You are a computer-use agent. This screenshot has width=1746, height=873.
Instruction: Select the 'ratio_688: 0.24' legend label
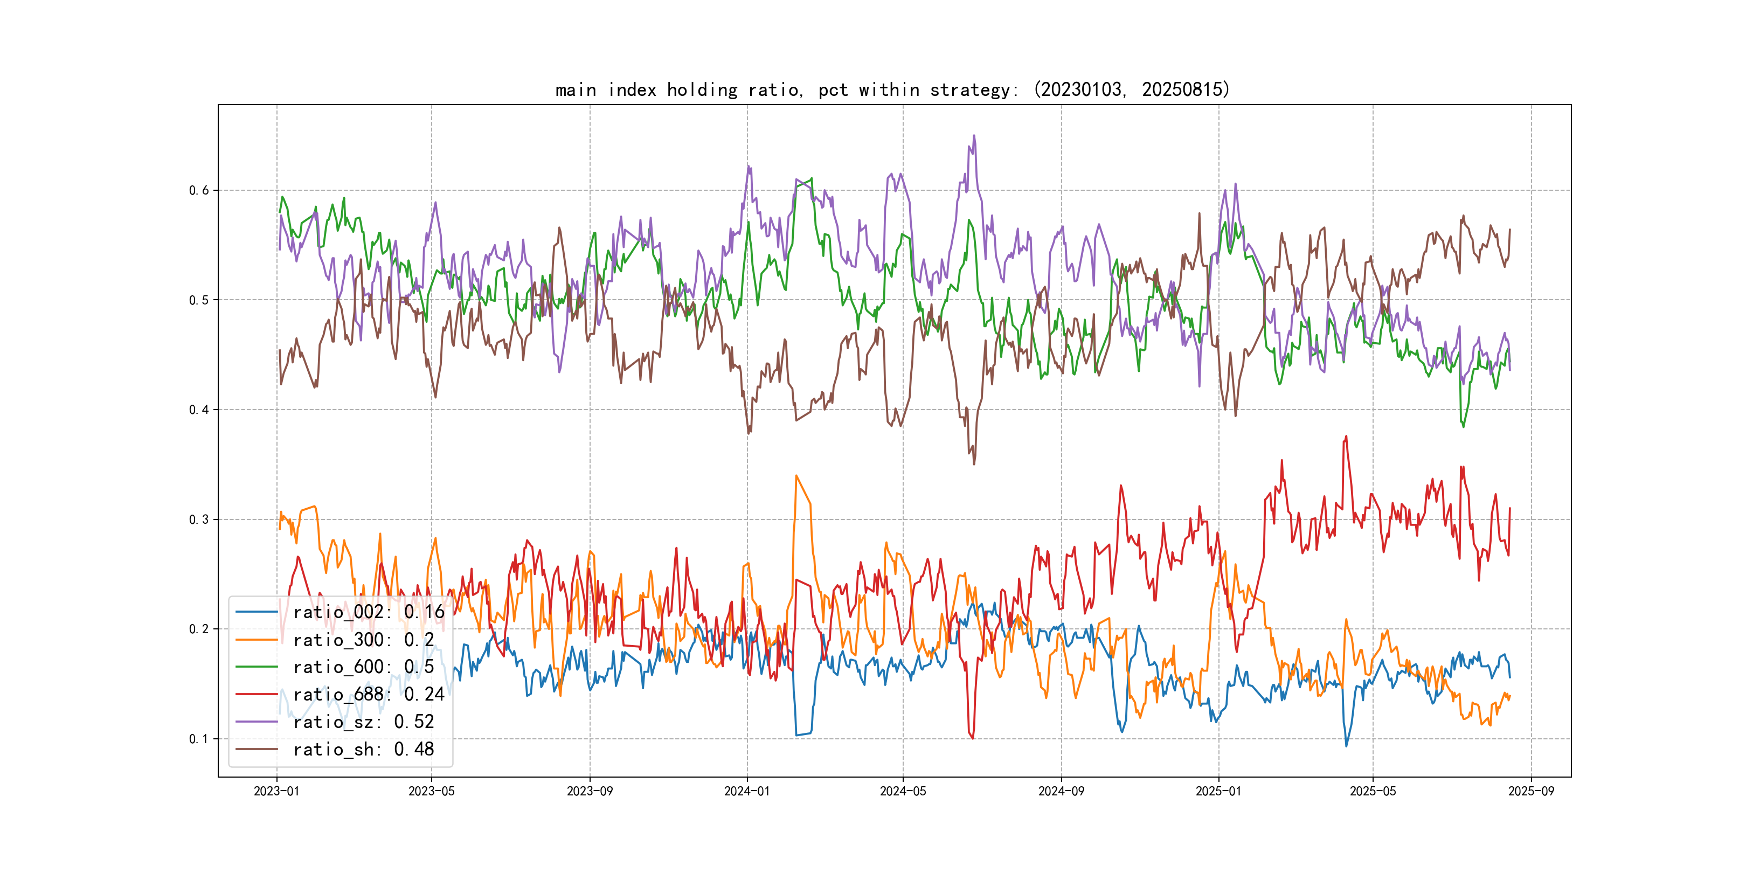pyautogui.click(x=369, y=695)
